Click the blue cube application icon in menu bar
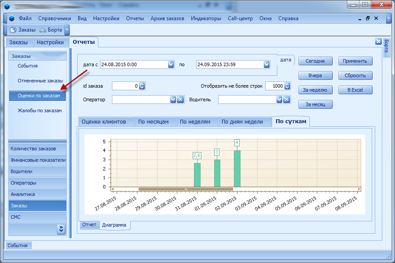The width and height of the screenshot is (395, 263). click(x=11, y=18)
